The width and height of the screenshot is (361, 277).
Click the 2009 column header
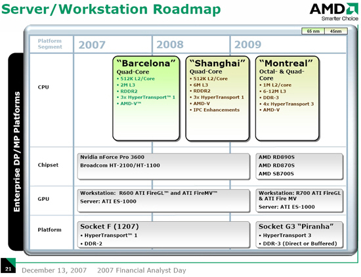247,45
